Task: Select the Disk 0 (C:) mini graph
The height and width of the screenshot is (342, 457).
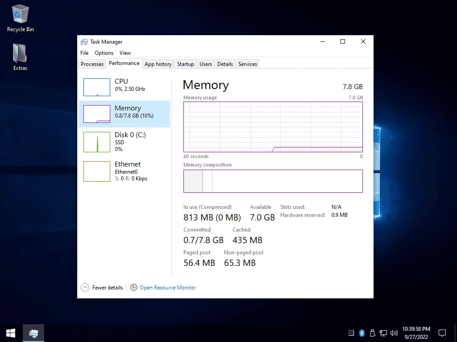Action: point(97,142)
